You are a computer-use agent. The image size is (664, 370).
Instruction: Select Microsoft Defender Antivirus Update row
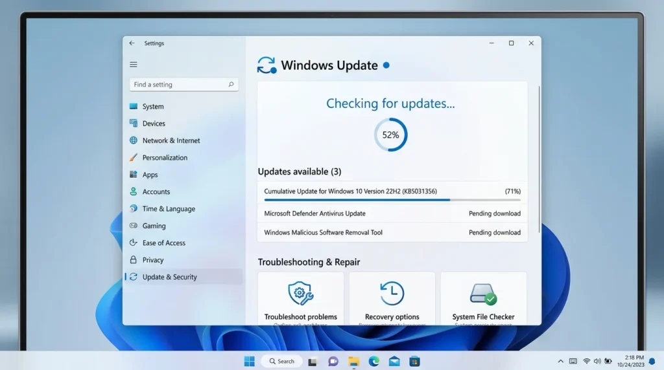pos(392,213)
